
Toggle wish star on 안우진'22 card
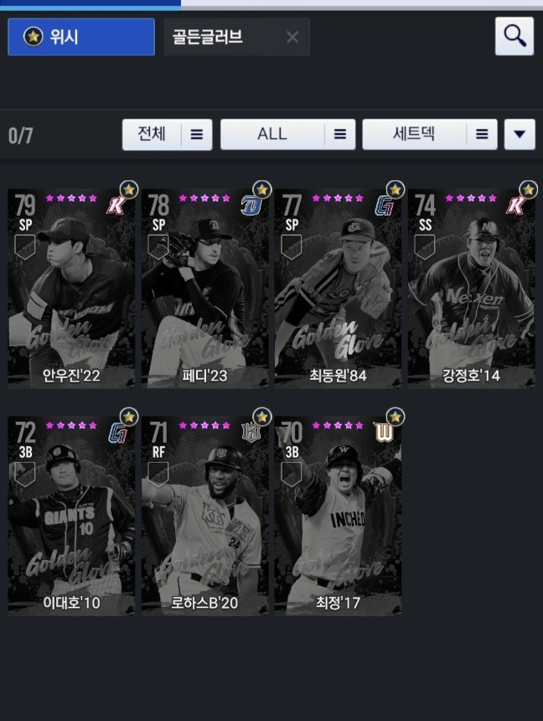pyautogui.click(x=129, y=189)
